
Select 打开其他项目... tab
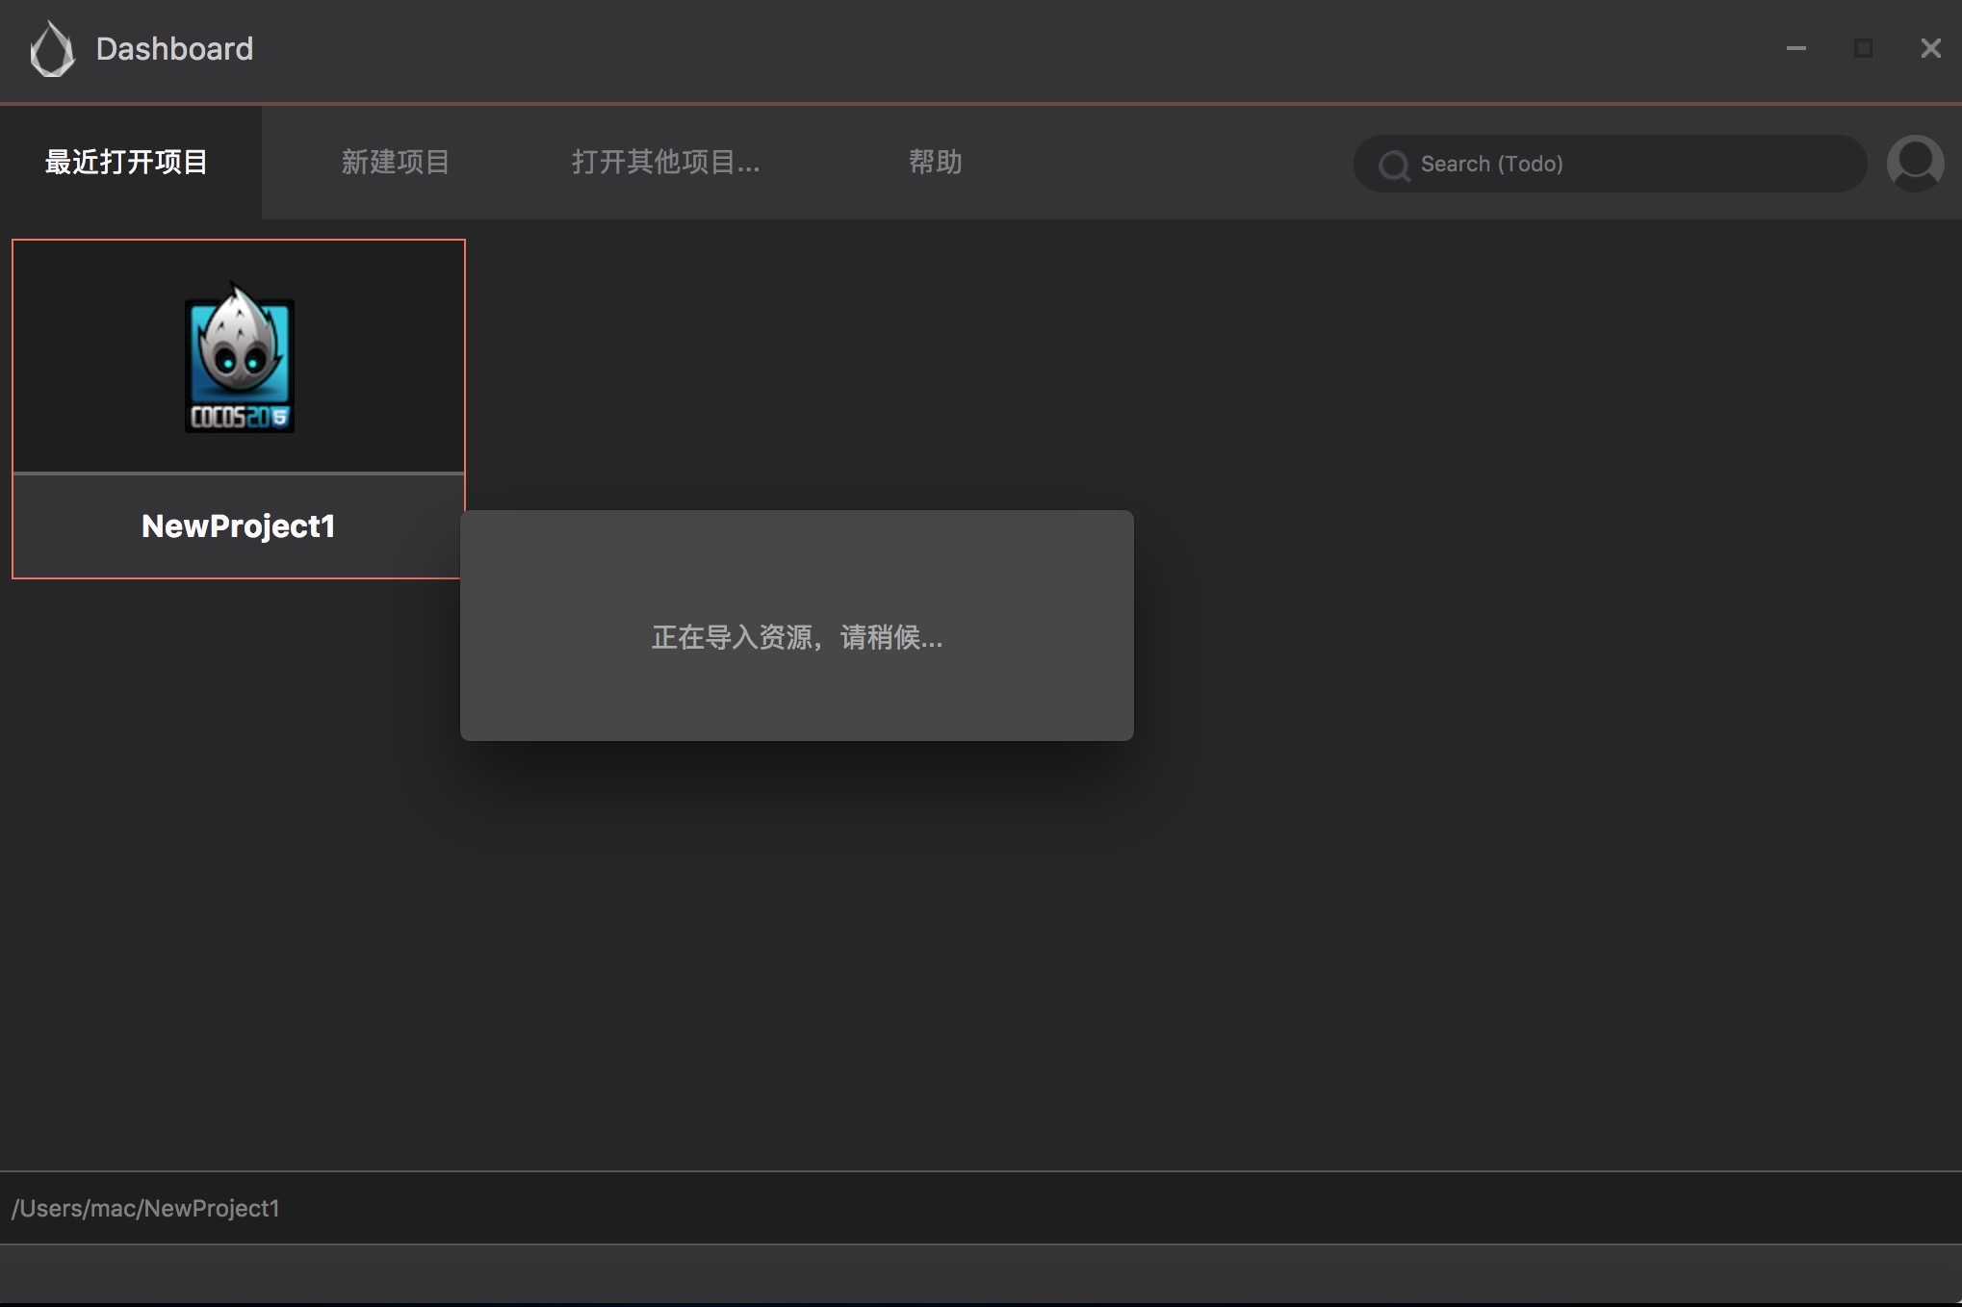(665, 162)
